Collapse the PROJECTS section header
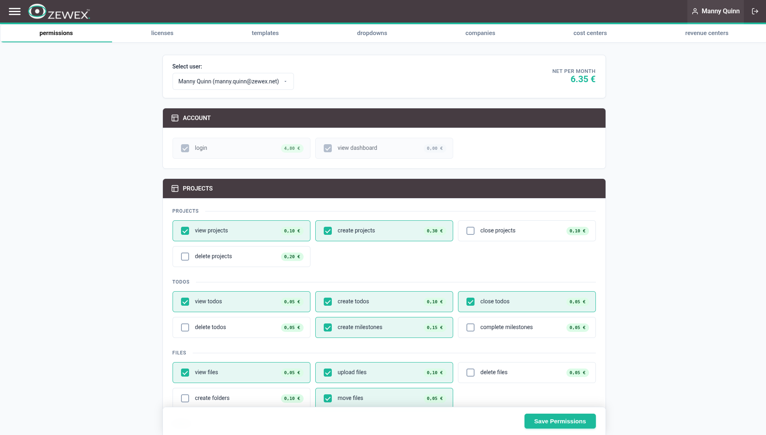 pyautogui.click(x=384, y=188)
